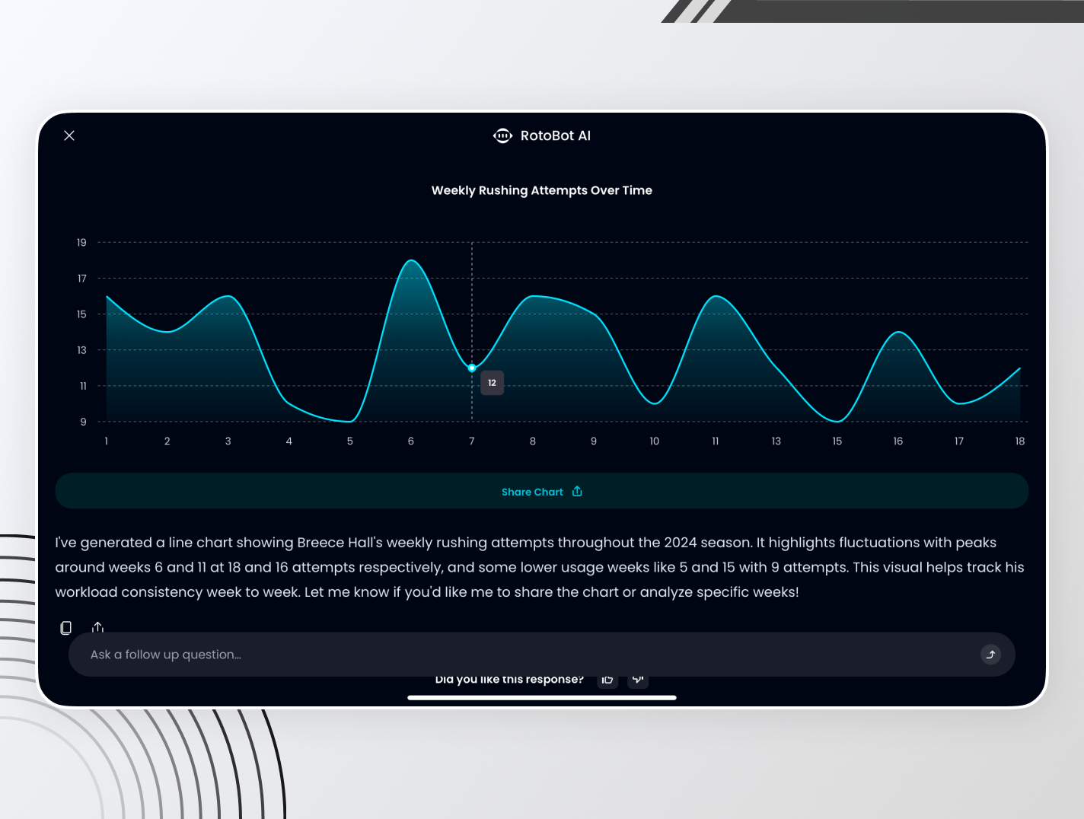Give a thumbs down to the response
The width and height of the screenshot is (1084, 819).
638,679
